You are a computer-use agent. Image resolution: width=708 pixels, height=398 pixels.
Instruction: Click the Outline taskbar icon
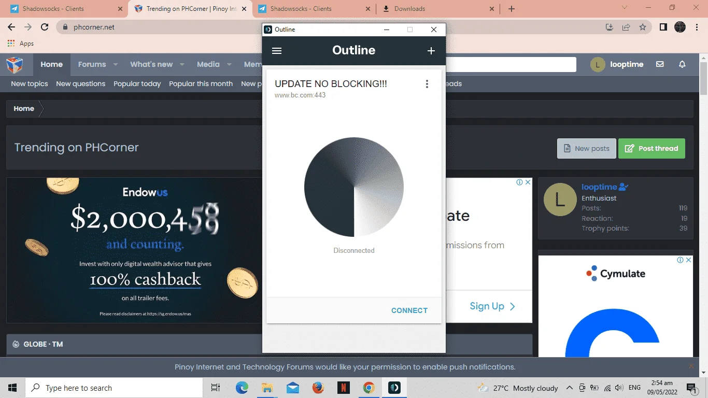click(394, 388)
